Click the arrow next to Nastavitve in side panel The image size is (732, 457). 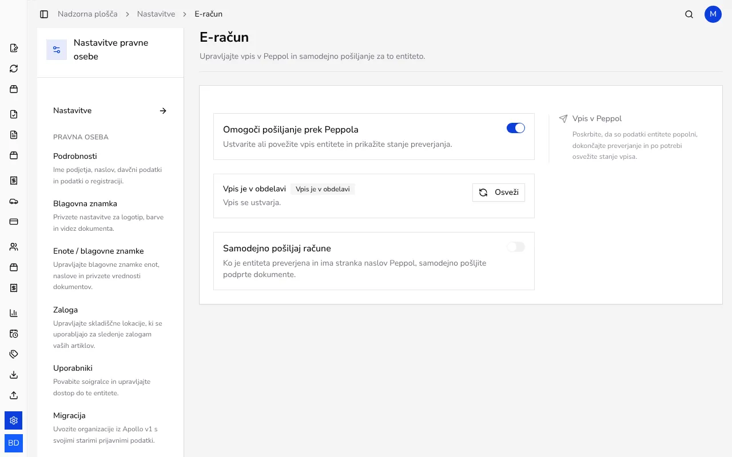coord(163,111)
